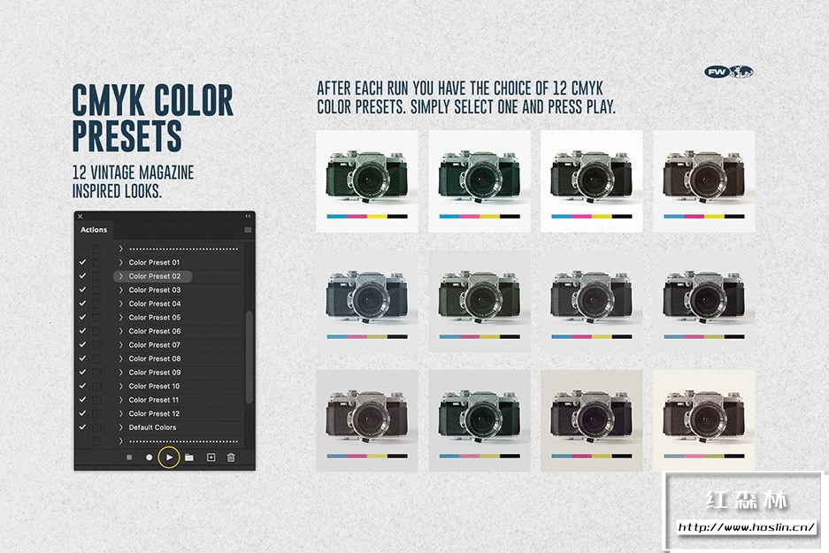This screenshot has height=553, width=829.
Task: Expand Color Preset 12 action chevron
Action: (x=121, y=413)
